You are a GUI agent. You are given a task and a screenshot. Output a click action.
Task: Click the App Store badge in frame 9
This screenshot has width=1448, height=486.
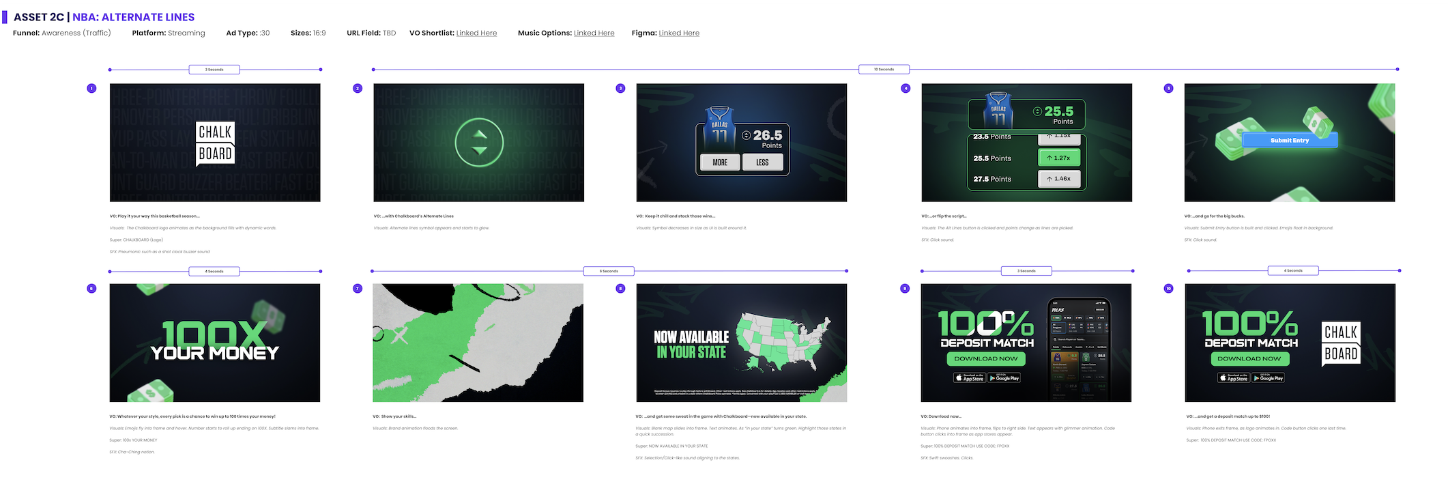pos(969,377)
